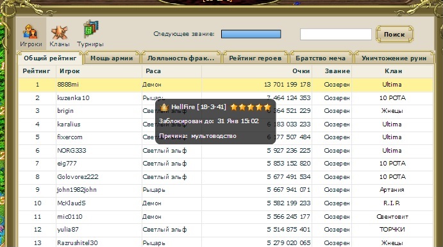
Task: Open the Уничтожение руин tab
Action: [394, 58]
